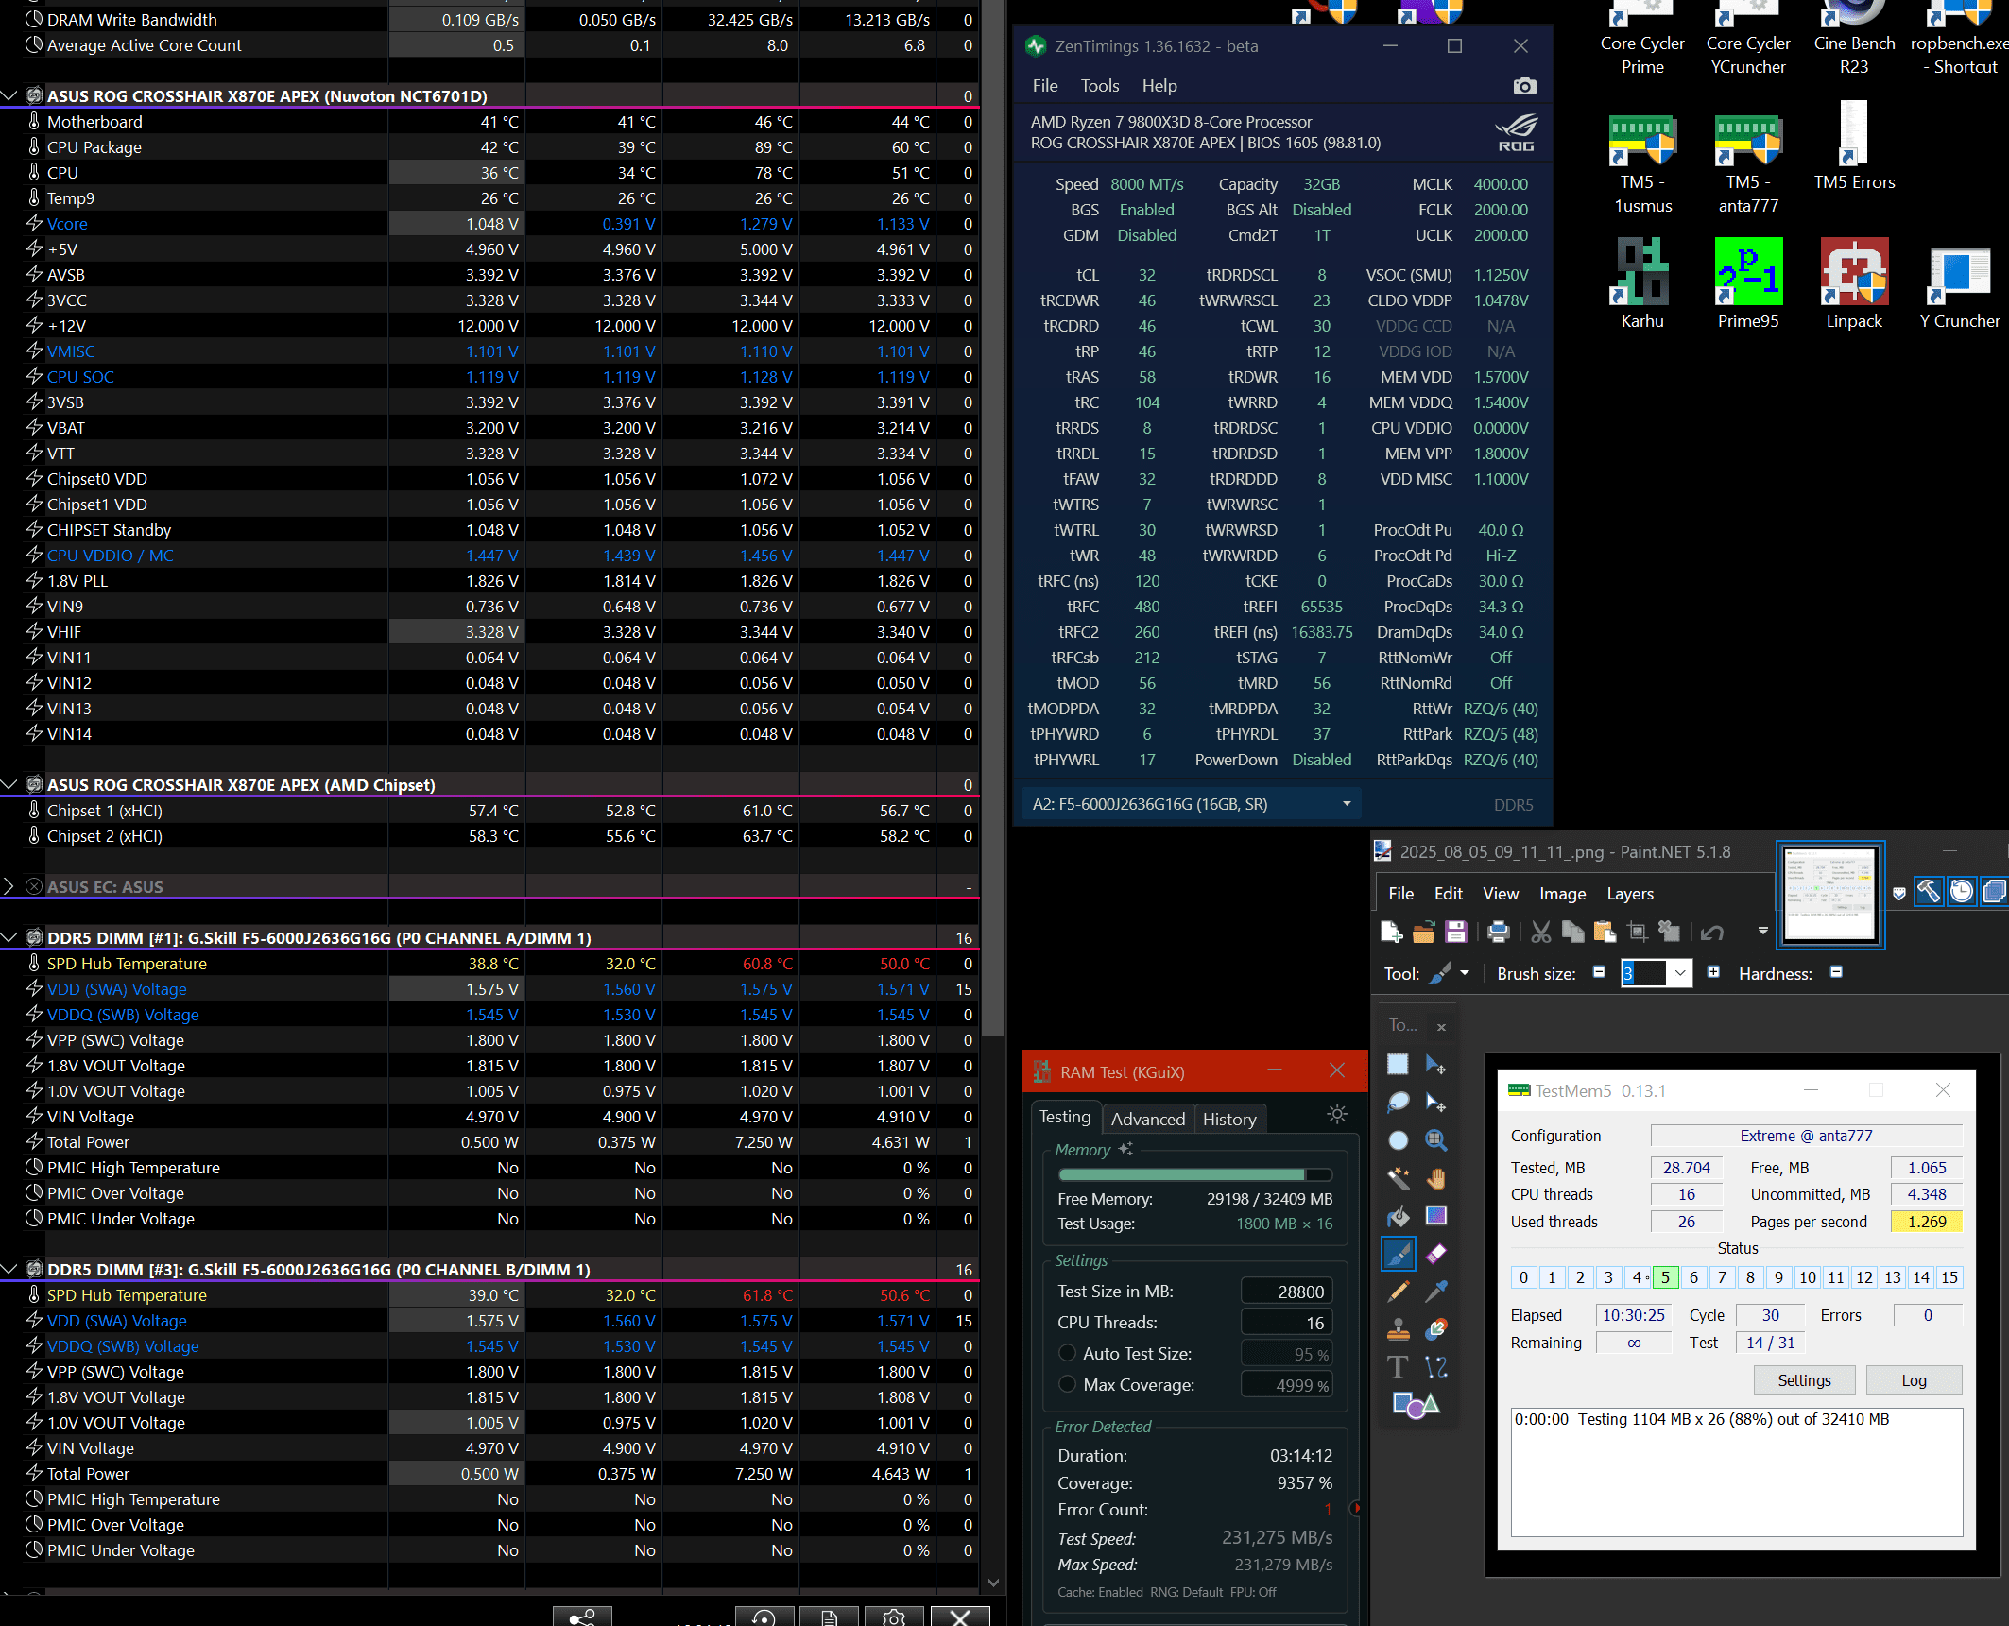Click the RAM Test theme sun icon

1337,1114
